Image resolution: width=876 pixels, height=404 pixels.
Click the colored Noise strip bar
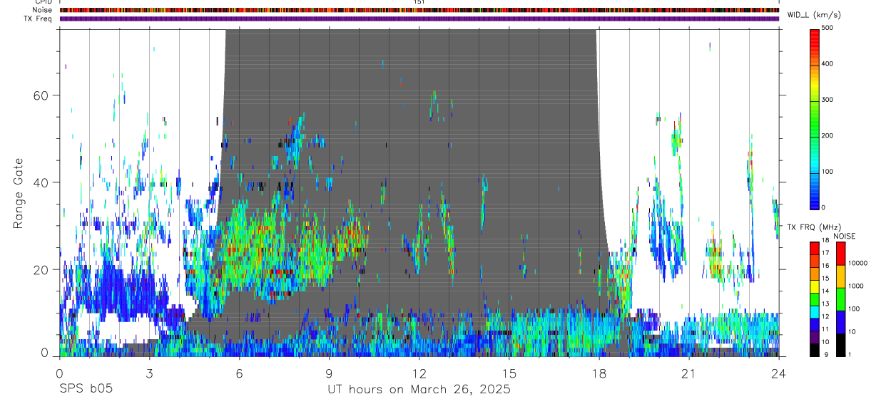[x=419, y=10]
